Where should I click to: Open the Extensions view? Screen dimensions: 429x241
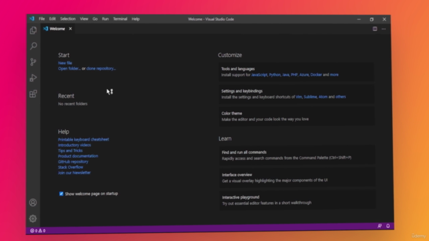point(33,94)
